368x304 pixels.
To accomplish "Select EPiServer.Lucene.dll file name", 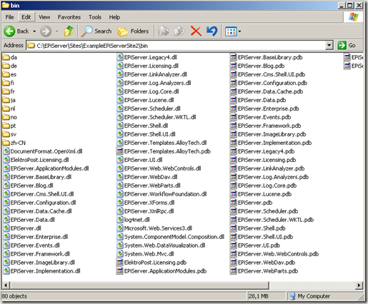I will tap(149, 100).
